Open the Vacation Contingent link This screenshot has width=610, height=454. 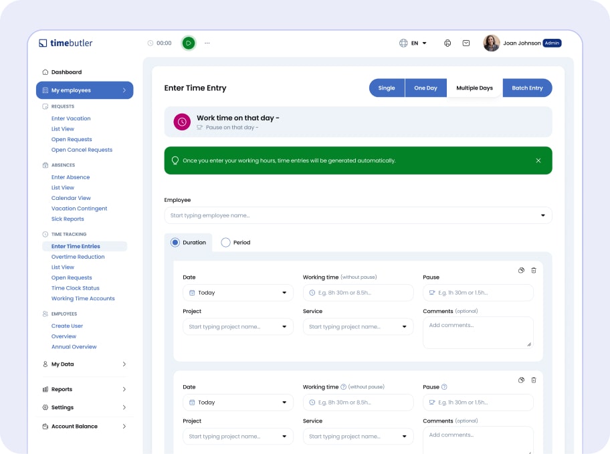click(x=79, y=209)
